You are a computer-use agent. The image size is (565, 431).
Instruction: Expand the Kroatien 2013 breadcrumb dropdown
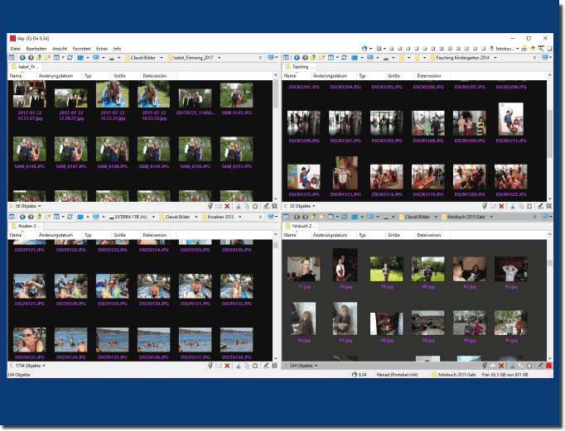point(240,217)
